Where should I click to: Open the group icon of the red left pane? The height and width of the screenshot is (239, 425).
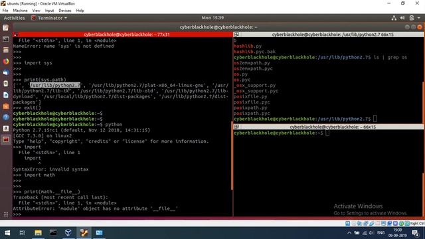[x=15, y=35]
